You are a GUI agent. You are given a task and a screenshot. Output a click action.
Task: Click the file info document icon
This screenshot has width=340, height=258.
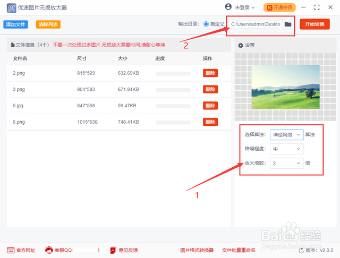(13, 45)
